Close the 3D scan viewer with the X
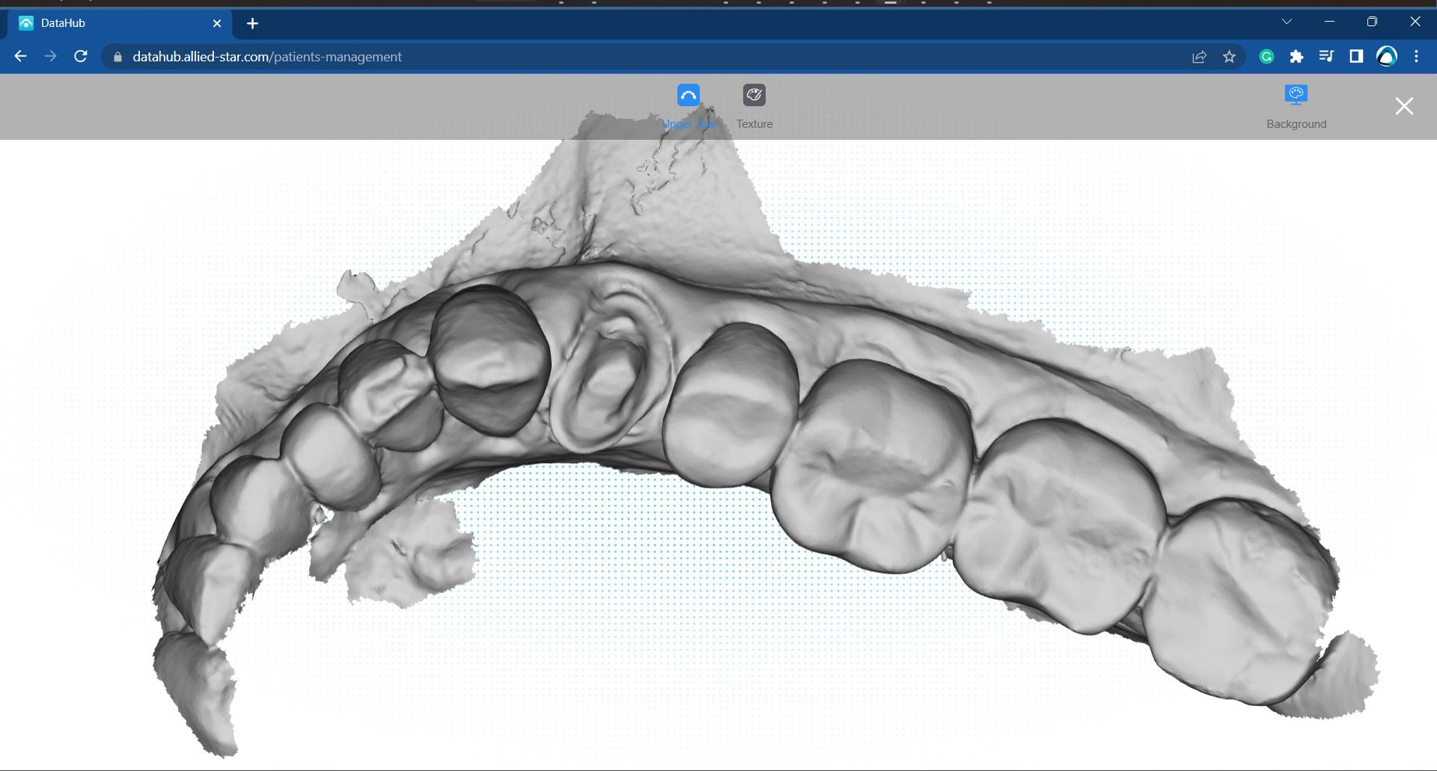 1404,106
